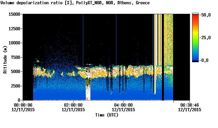Click the green middle of colorbar
Screen dimensions: 218x128
(x=195, y=40)
